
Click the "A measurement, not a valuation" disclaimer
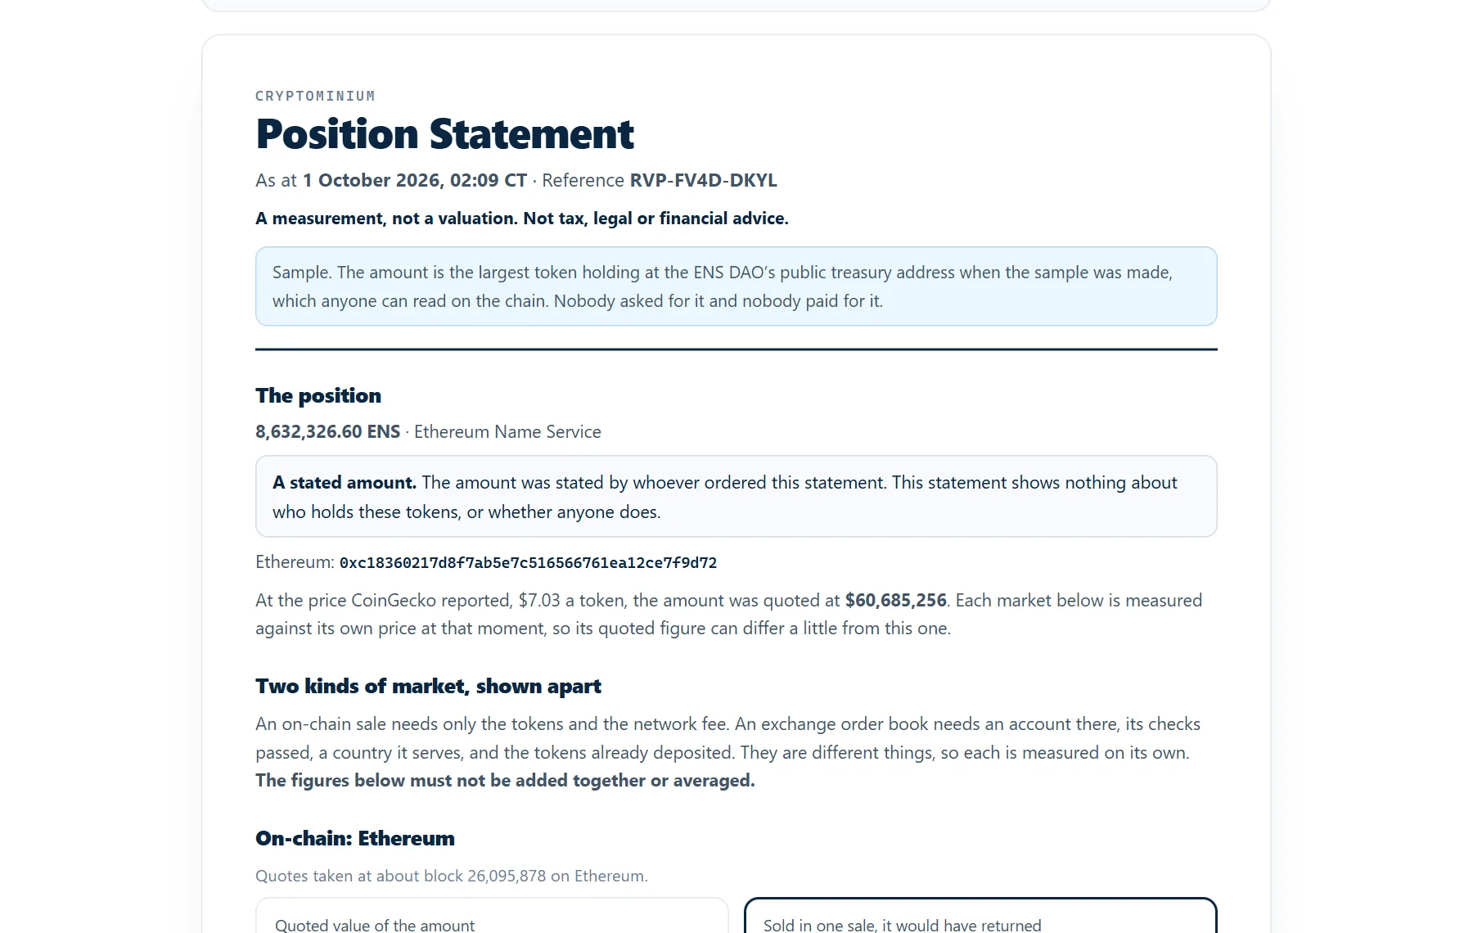pyautogui.click(x=522, y=219)
